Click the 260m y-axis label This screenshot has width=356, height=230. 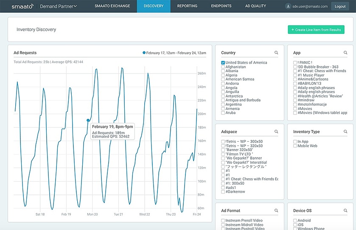point(202,73)
